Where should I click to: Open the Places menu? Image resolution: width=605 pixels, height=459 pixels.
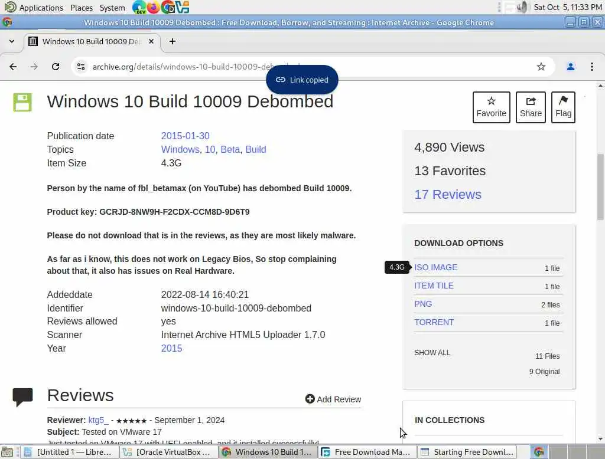82,8
